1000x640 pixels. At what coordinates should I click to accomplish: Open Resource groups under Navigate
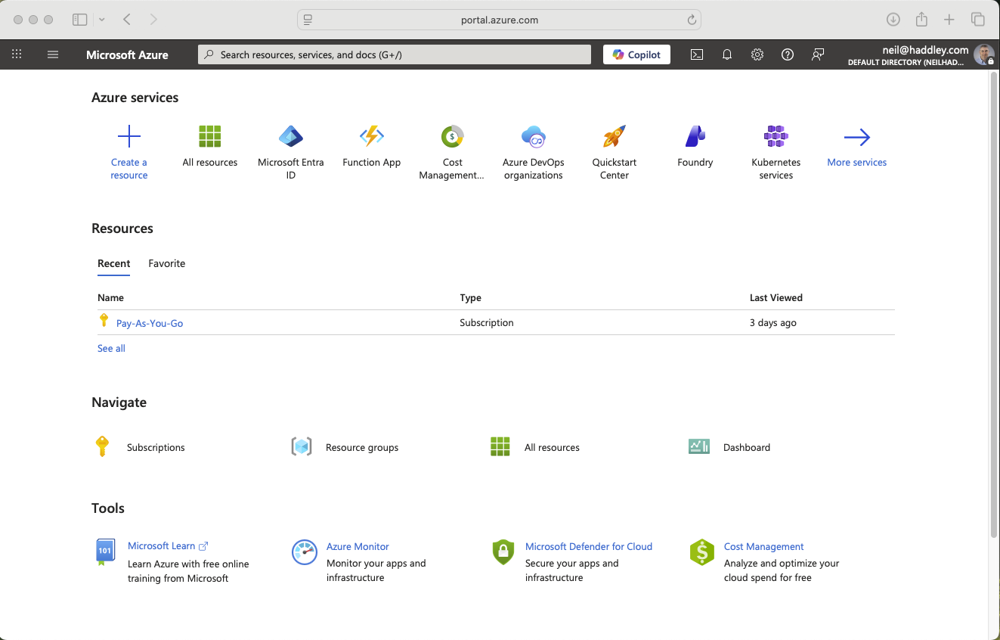(x=361, y=447)
